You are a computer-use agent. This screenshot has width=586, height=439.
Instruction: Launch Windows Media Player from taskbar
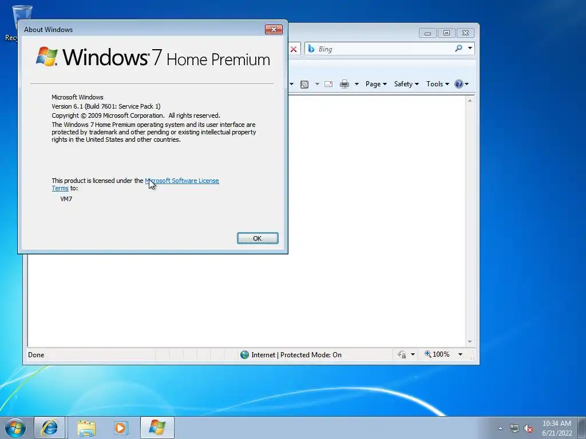pyautogui.click(x=121, y=428)
